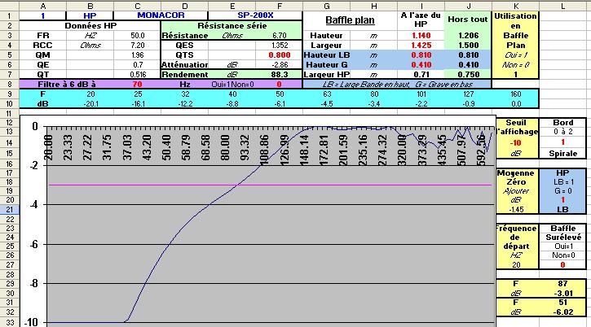Select column C header
This screenshot has width=591, height=327.
137,6
